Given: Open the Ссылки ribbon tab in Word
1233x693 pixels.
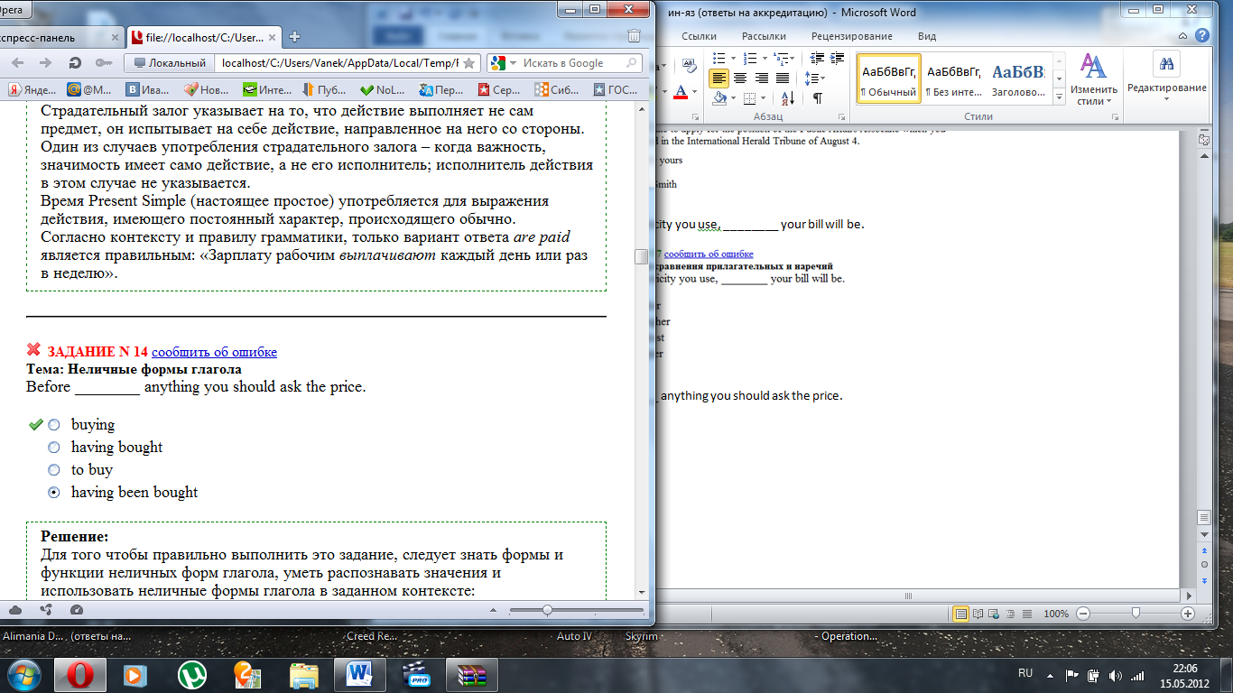Looking at the screenshot, I should pyautogui.click(x=699, y=36).
